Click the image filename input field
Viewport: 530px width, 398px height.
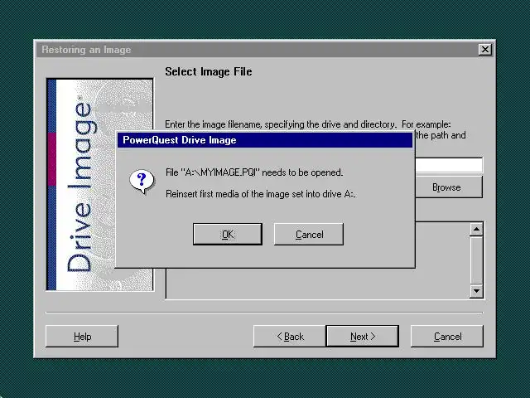point(449,165)
